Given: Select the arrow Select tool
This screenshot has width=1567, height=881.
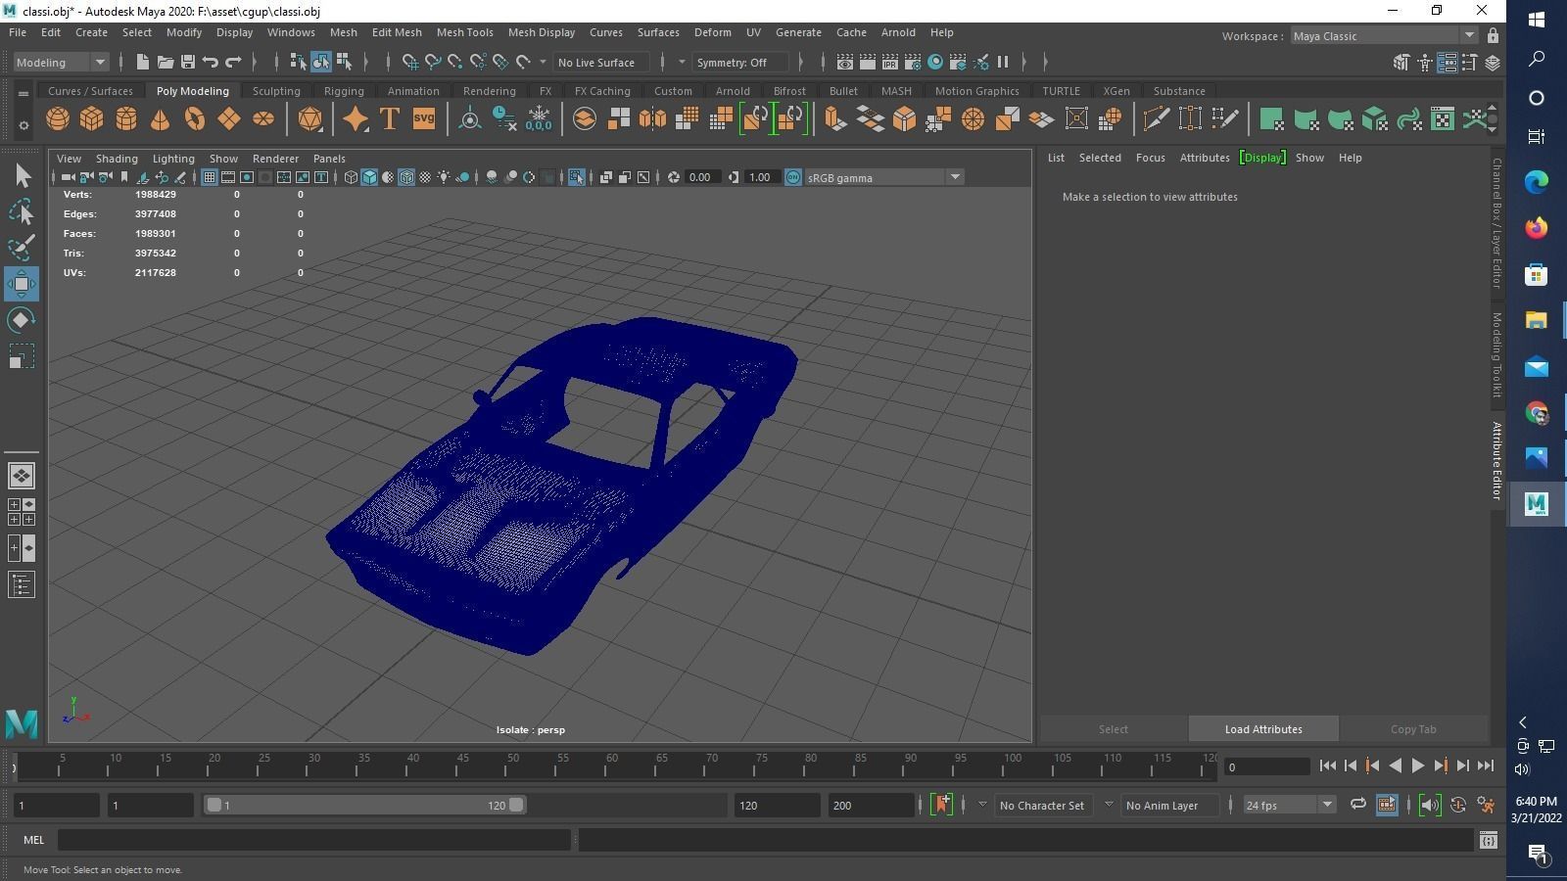Looking at the screenshot, I should point(22,176).
